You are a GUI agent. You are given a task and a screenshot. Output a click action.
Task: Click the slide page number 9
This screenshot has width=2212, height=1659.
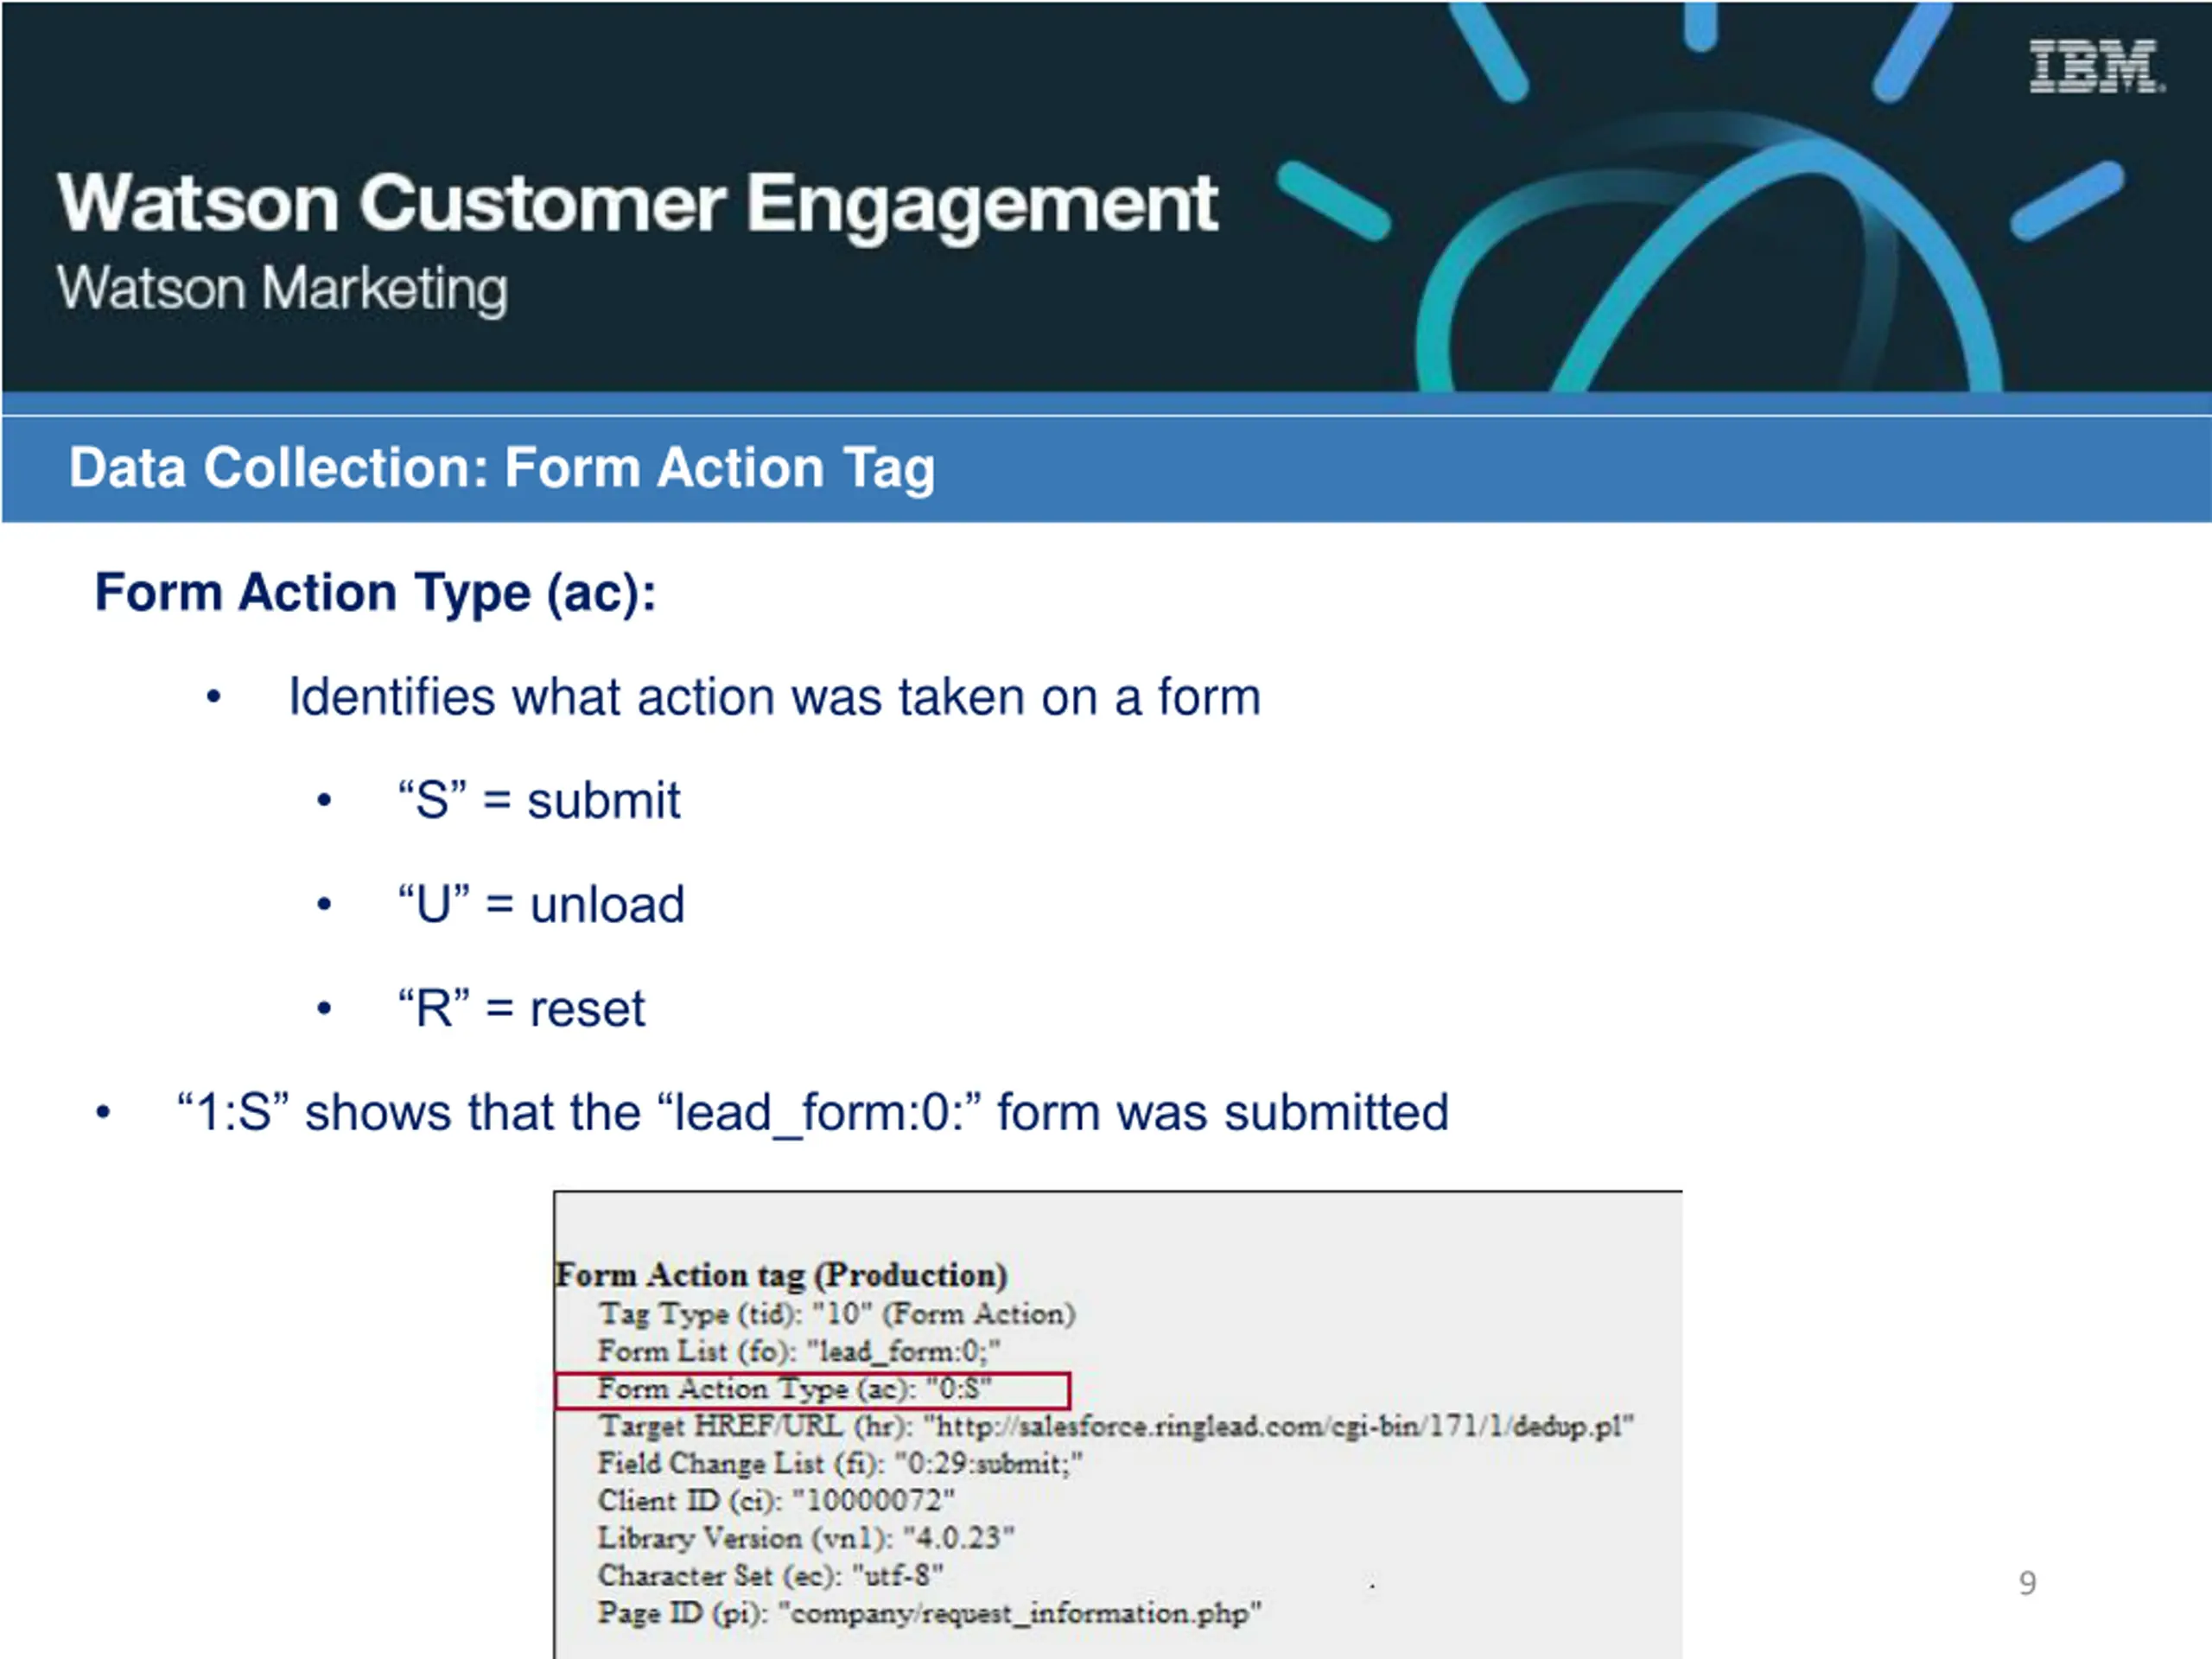[2027, 1584]
